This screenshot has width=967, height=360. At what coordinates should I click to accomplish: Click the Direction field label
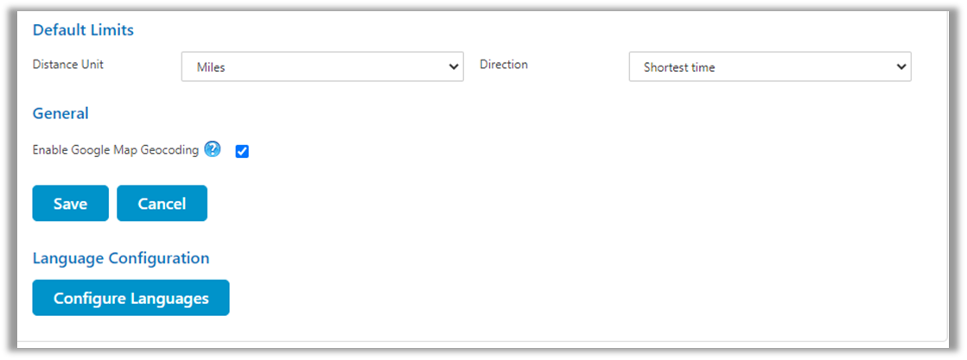pos(503,65)
